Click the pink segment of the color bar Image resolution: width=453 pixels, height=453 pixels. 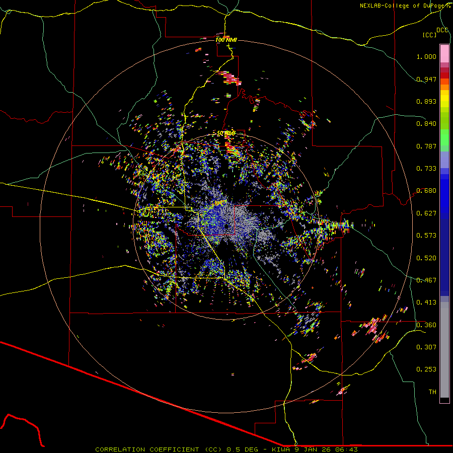click(x=444, y=54)
